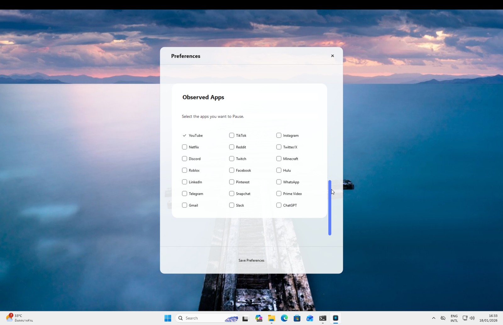The height and width of the screenshot is (325, 503).
Task: Click the dialog's scrollbar thumb
Action: [x=330, y=207]
